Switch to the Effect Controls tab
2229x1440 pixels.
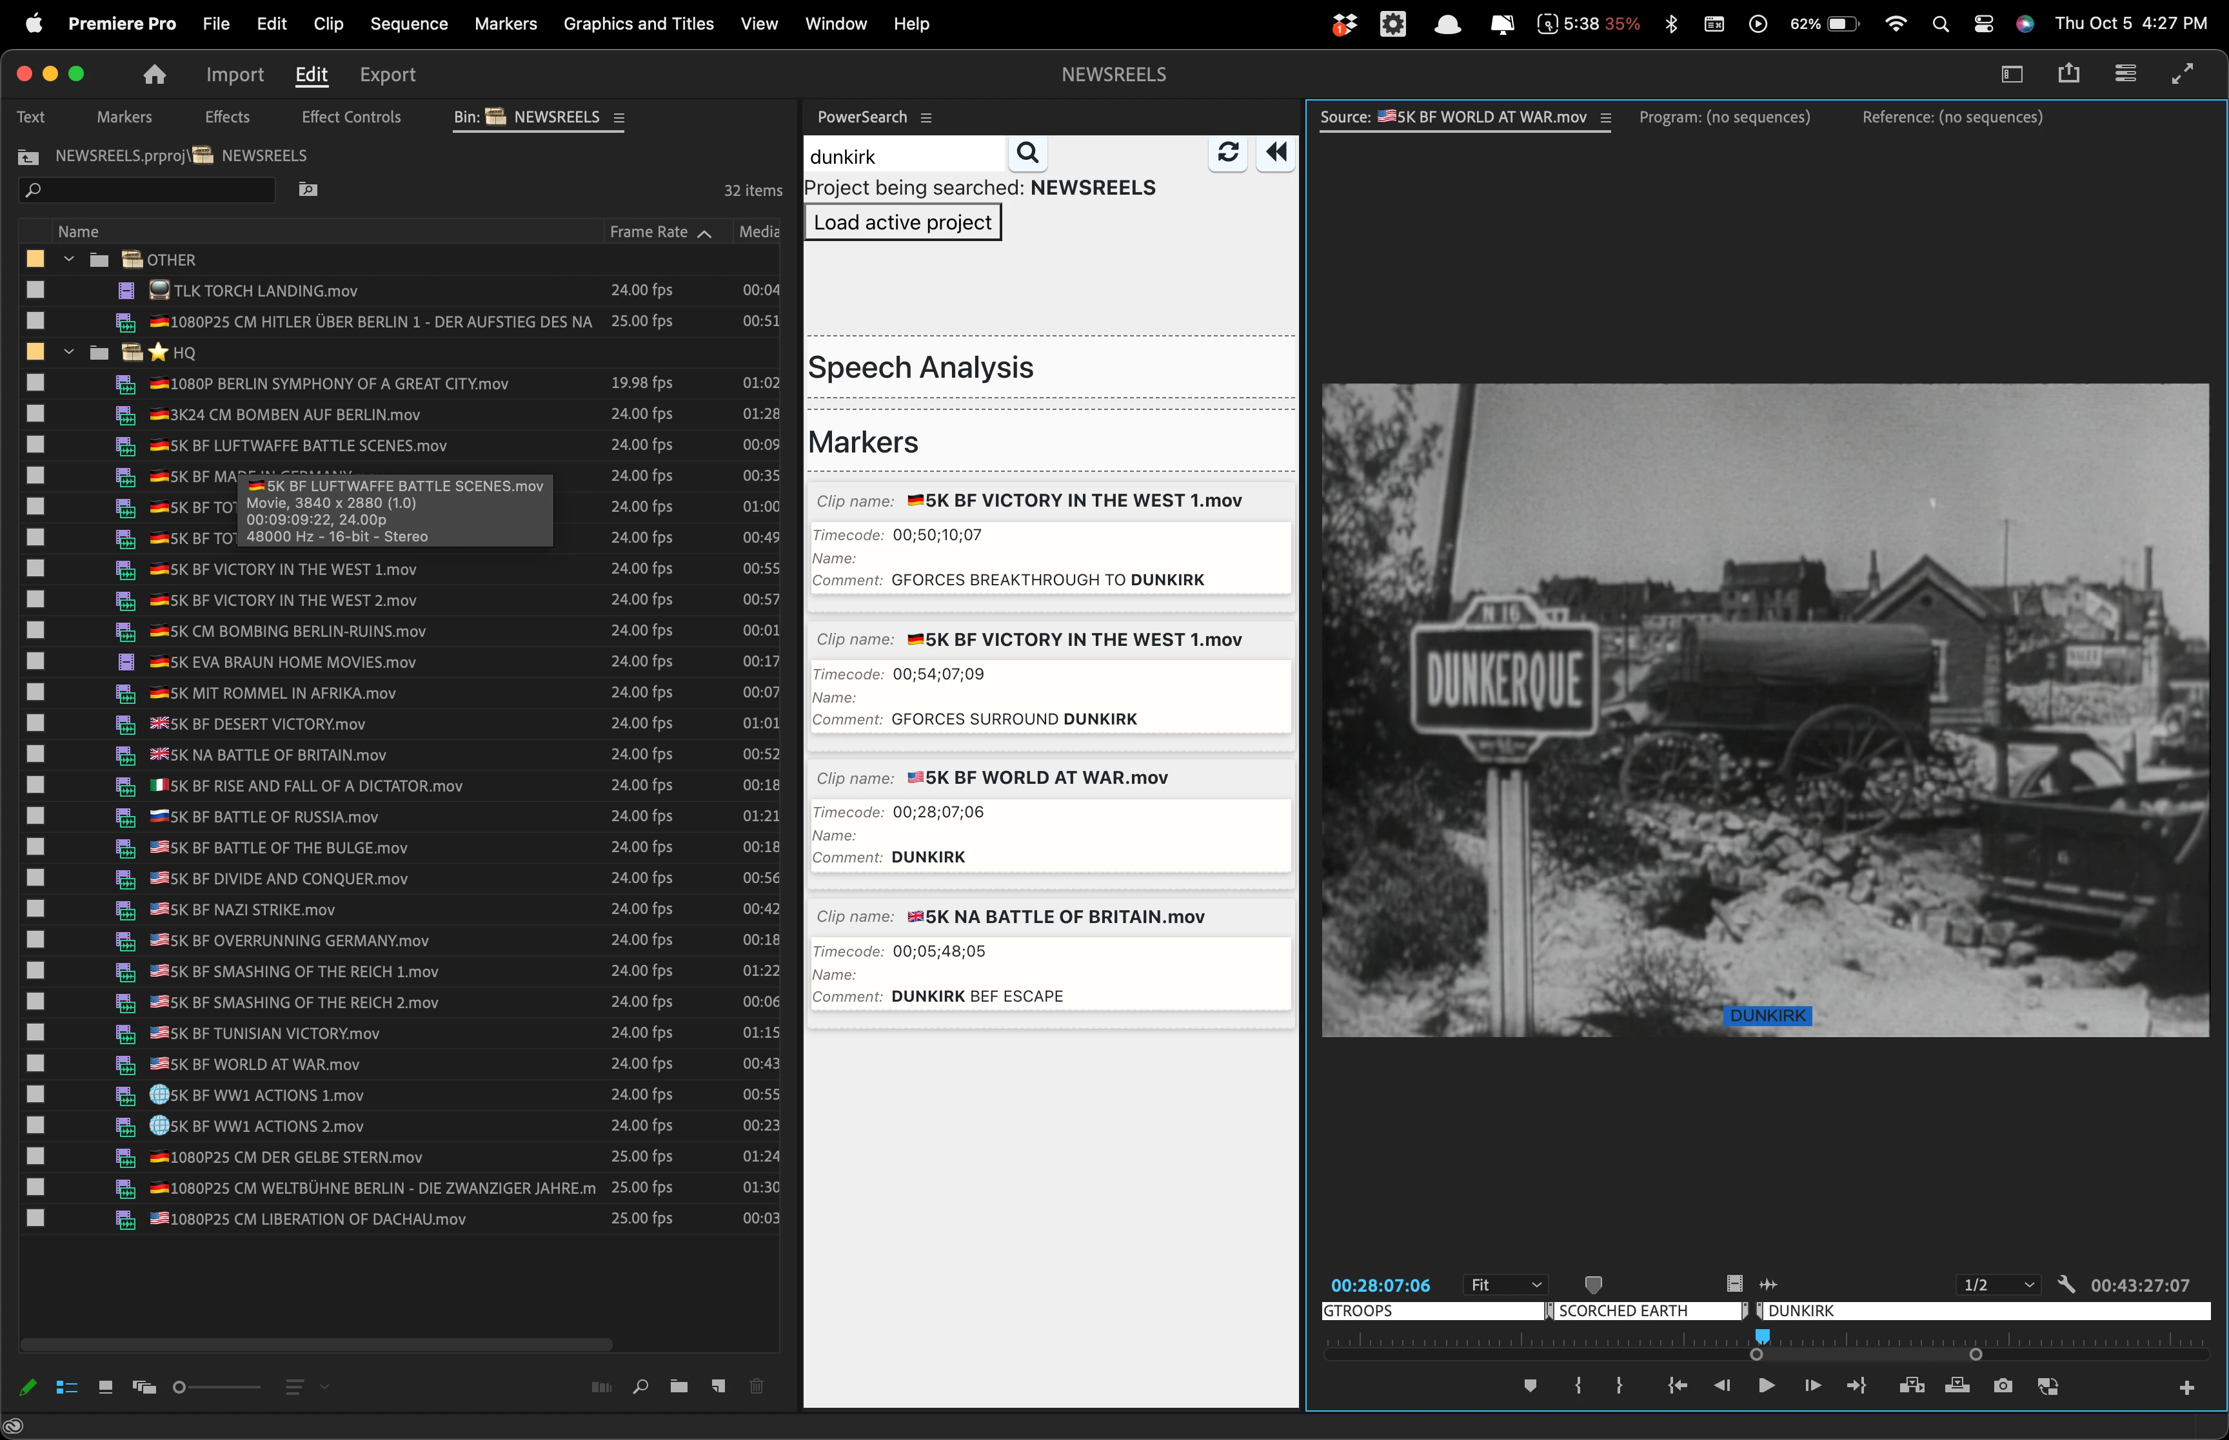pyautogui.click(x=351, y=117)
